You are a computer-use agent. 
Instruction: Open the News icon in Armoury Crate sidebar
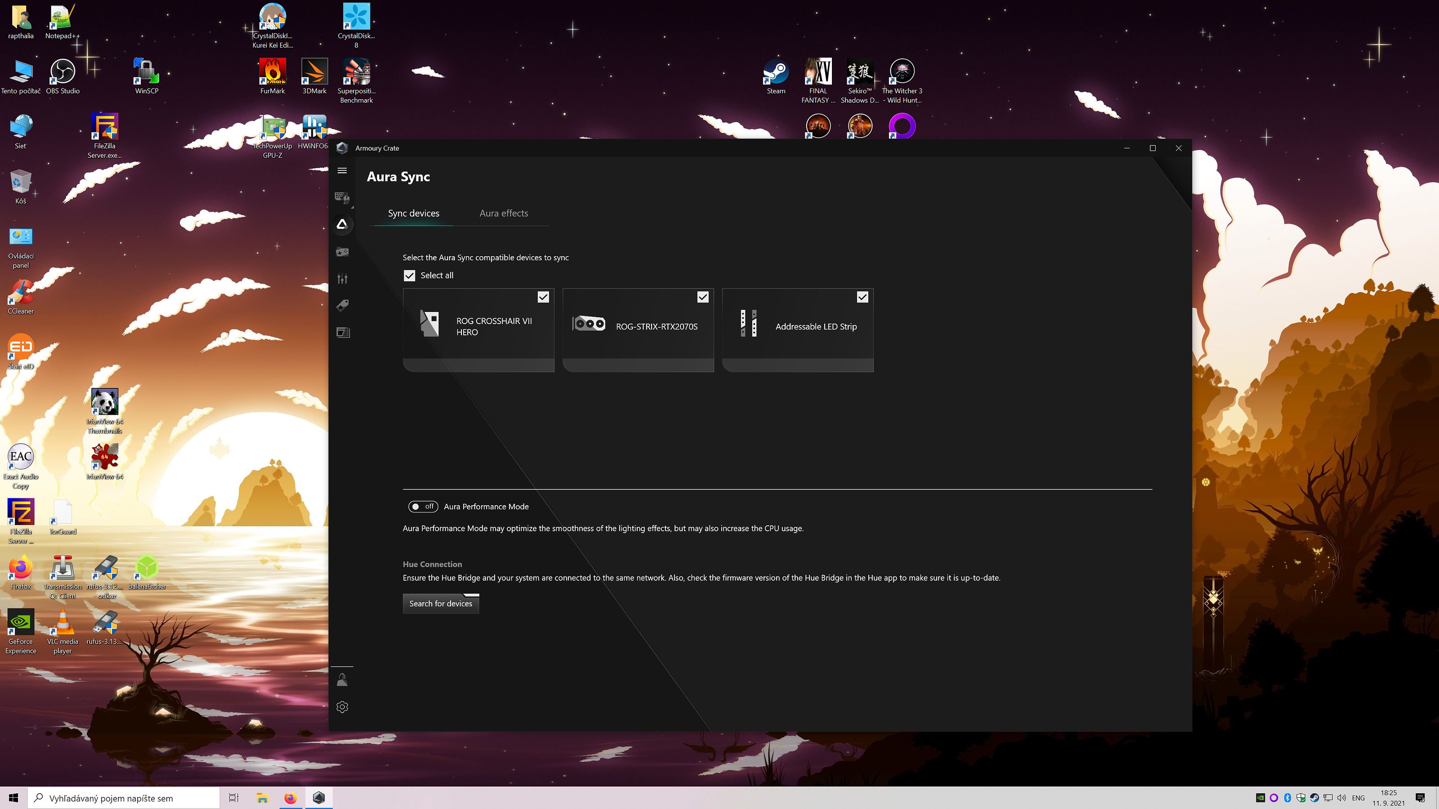(342, 333)
